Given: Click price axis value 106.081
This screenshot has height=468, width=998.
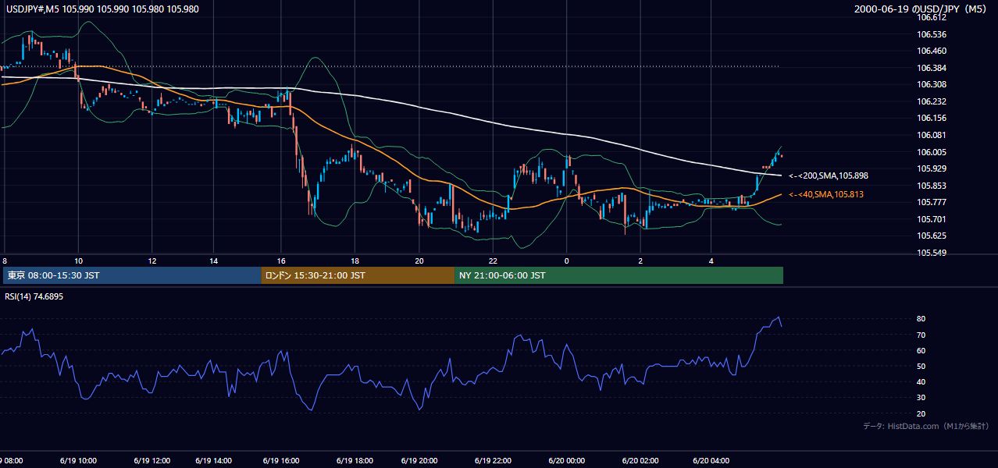Looking at the screenshot, I should 932,135.
